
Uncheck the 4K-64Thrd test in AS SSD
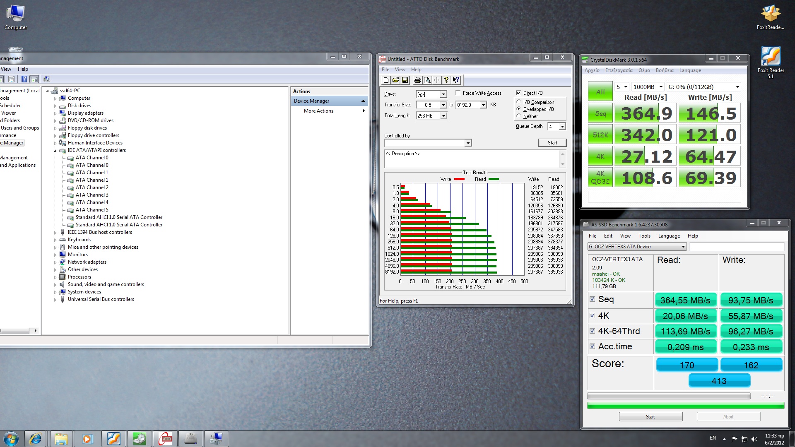pyautogui.click(x=592, y=331)
